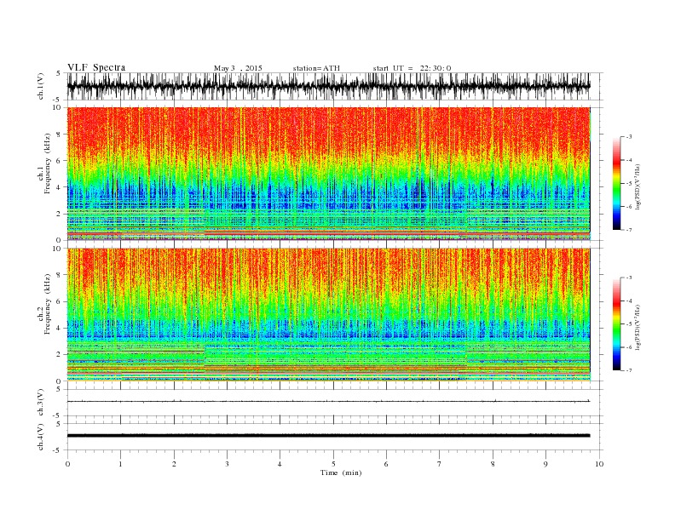Click time axis tick label '3'
675x521 pixels.
click(227, 464)
